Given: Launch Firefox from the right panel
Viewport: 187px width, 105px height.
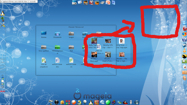Looking at the screenshot, I should pyautogui.click(x=184, y=34).
